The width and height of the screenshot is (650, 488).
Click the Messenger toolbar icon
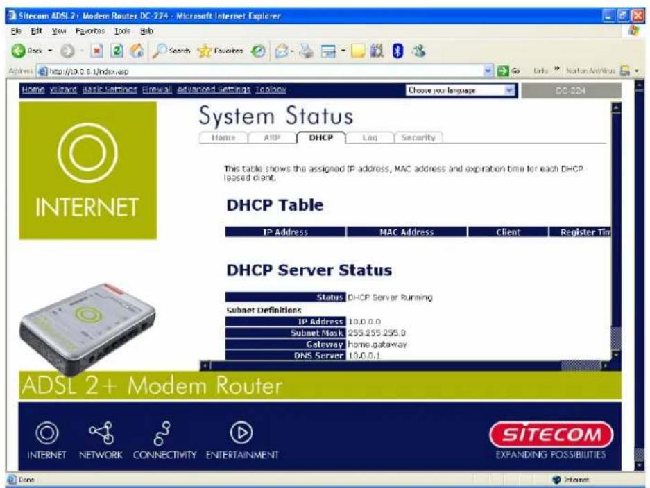[x=418, y=51]
